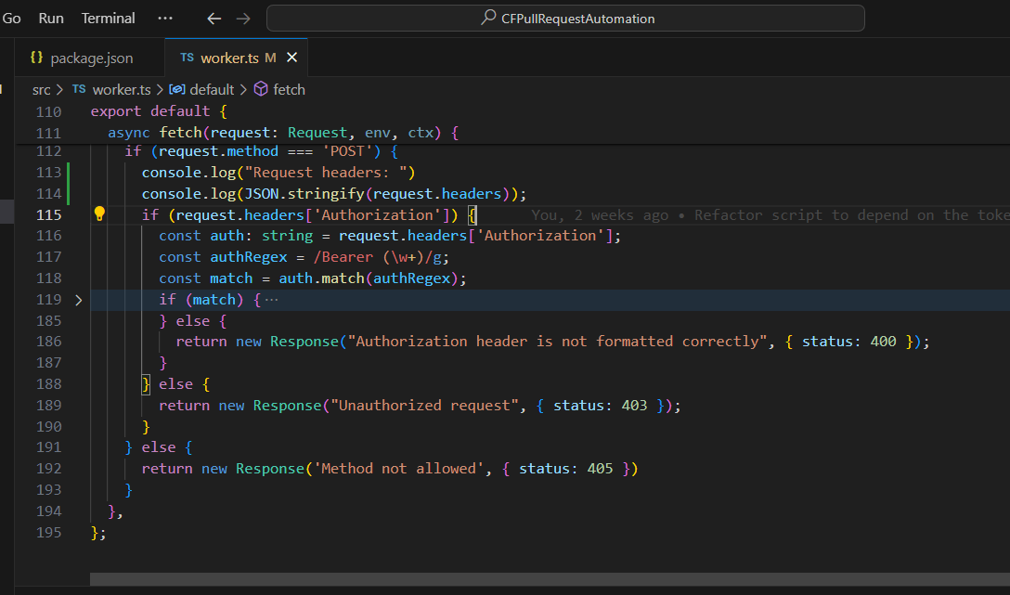Click the folded code ellipsis after if (match)
The image size is (1010, 595).
point(271,300)
